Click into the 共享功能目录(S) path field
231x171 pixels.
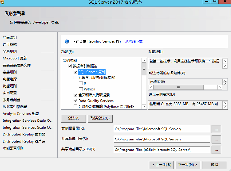162,139
